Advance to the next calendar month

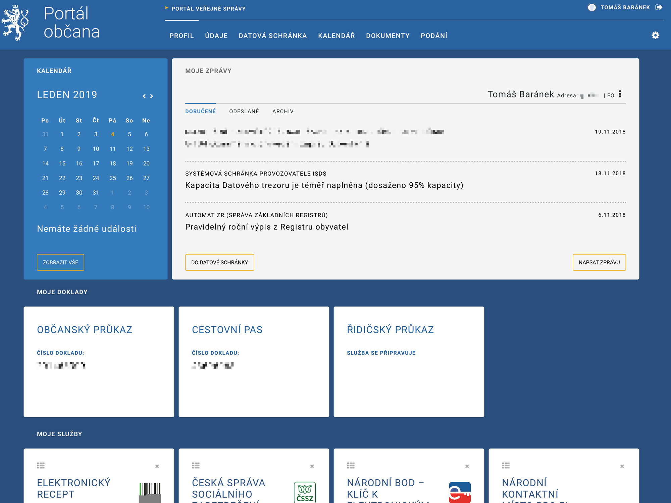tap(152, 96)
